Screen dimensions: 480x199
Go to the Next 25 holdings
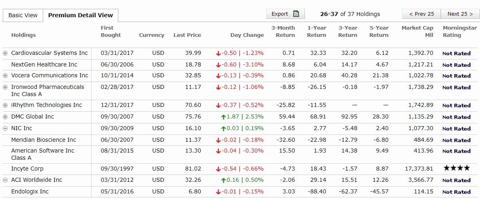(x=460, y=14)
